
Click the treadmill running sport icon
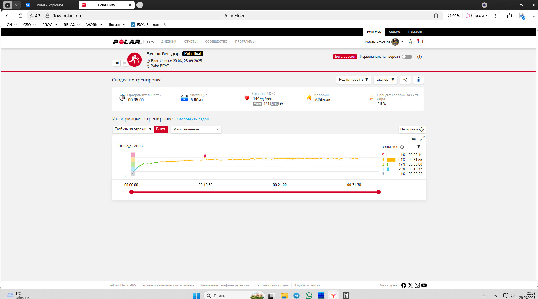click(x=134, y=60)
